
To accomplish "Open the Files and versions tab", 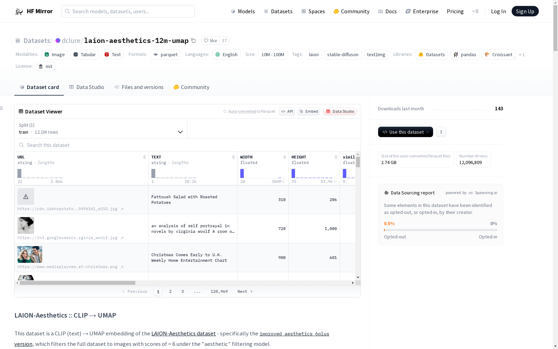I will (139, 87).
